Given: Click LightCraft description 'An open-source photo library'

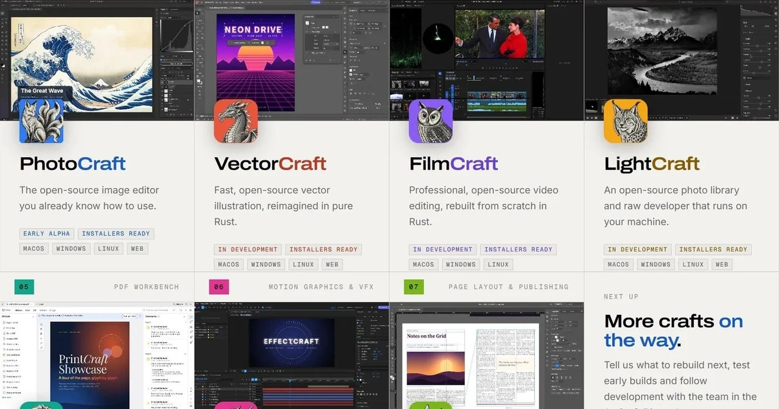Looking at the screenshot, I should [675, 206].
